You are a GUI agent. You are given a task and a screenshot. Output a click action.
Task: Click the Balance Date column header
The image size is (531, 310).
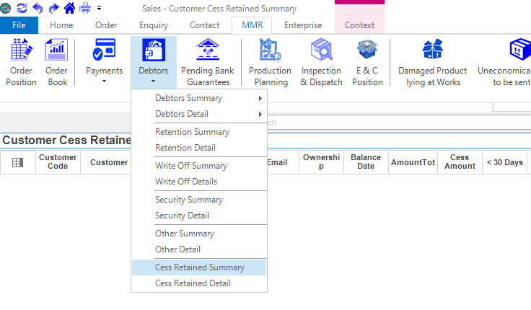tap(366, 162)
